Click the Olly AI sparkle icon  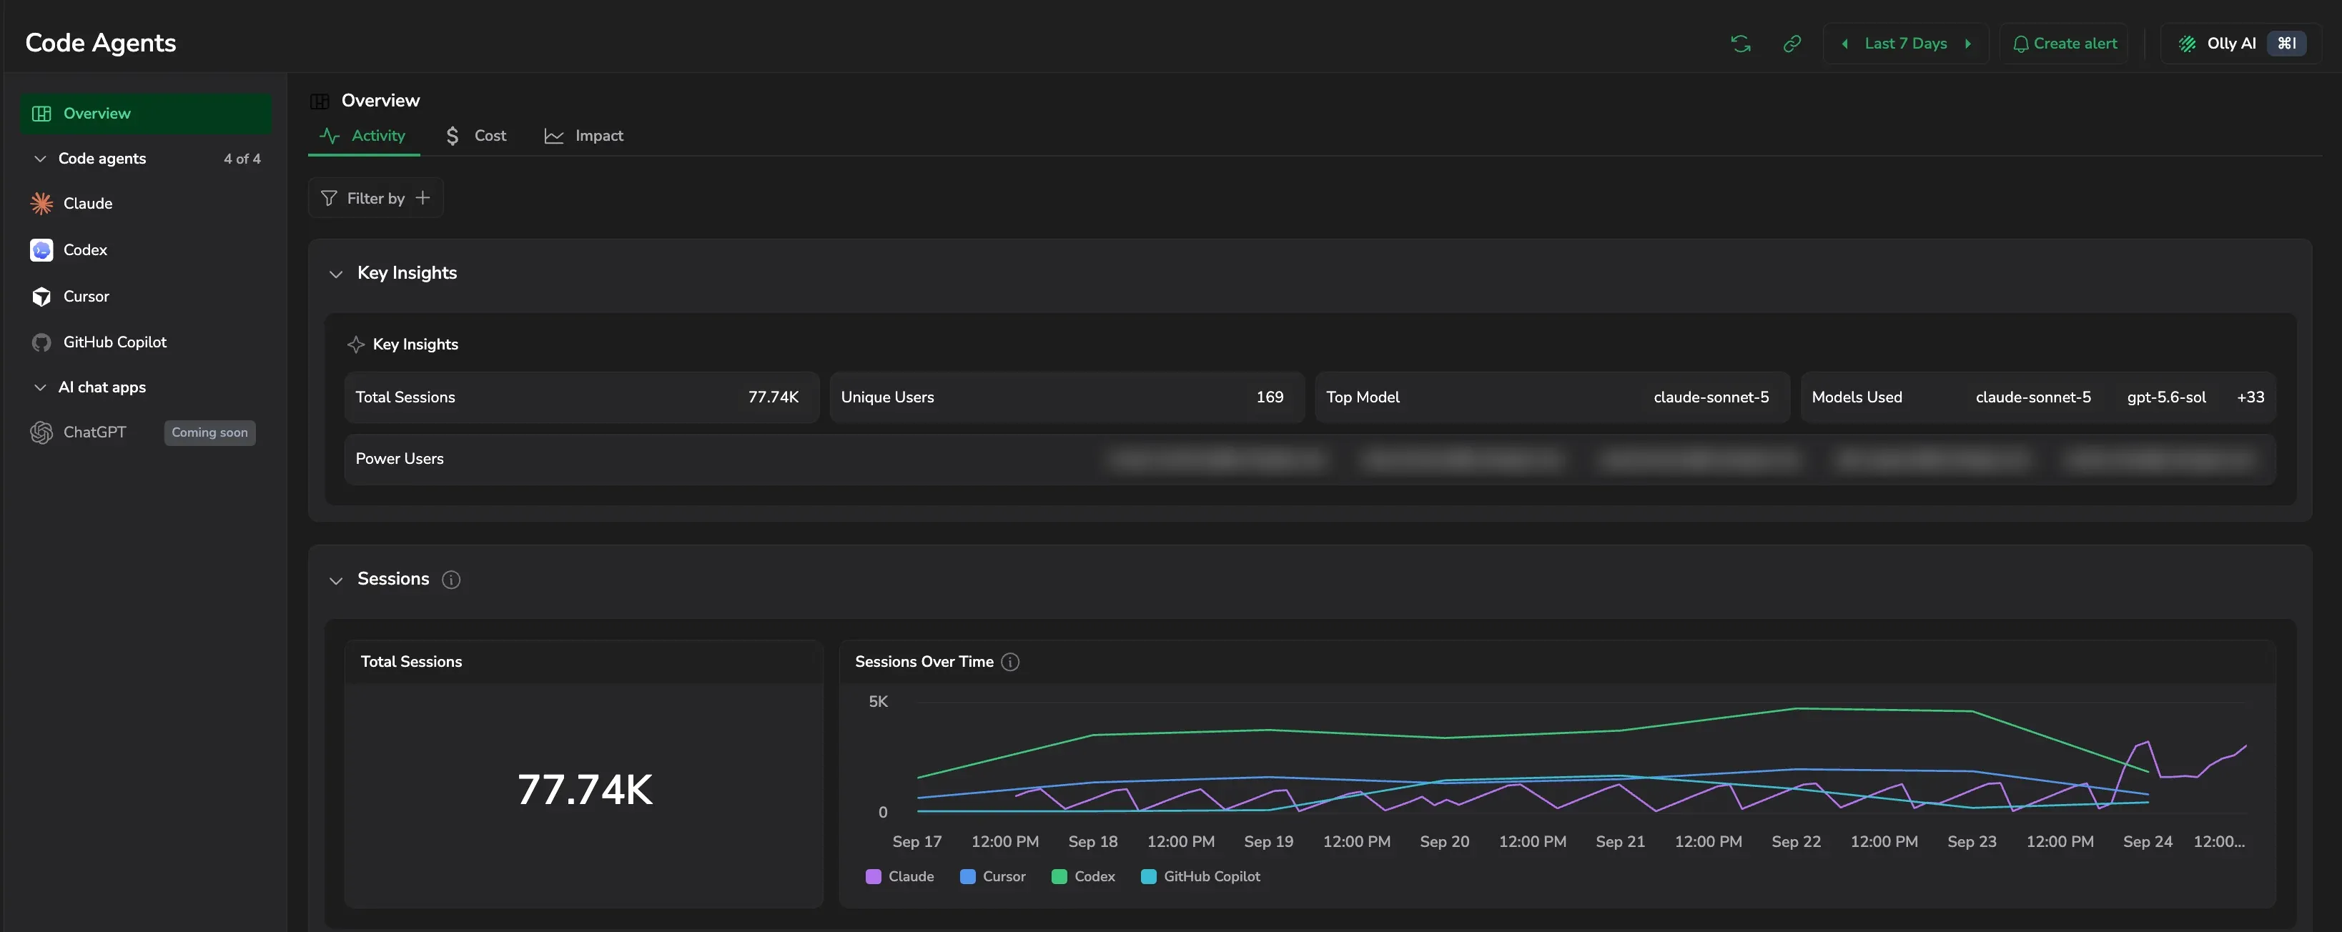click(x=2188, y=44)
